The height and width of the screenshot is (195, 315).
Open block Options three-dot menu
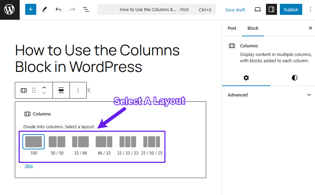coord(78,90)
